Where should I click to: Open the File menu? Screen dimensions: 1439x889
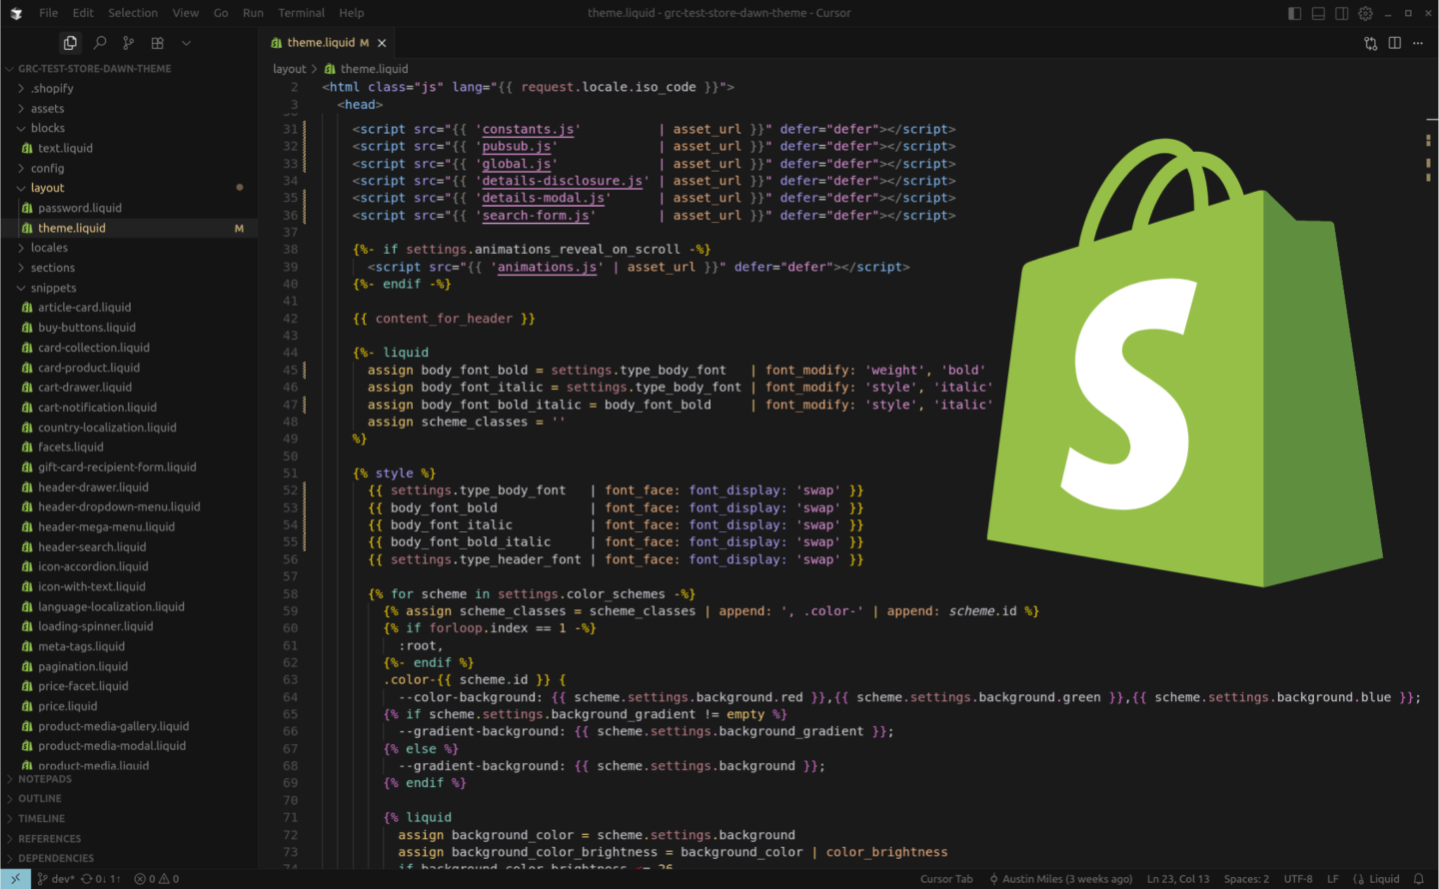pyautogui.click(x=48, y=13)
